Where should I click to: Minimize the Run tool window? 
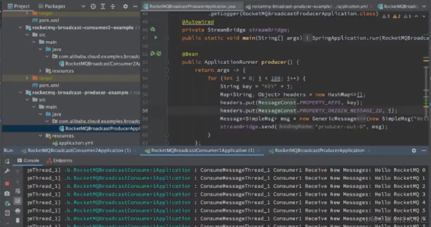(423, 151)
